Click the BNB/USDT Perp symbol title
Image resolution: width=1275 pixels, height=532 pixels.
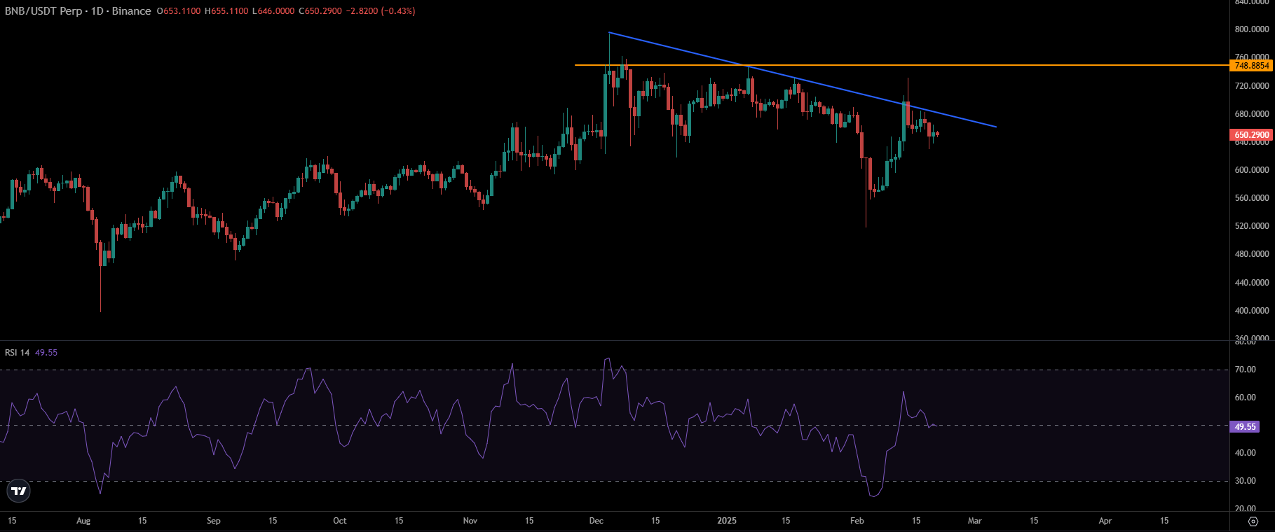43,11
